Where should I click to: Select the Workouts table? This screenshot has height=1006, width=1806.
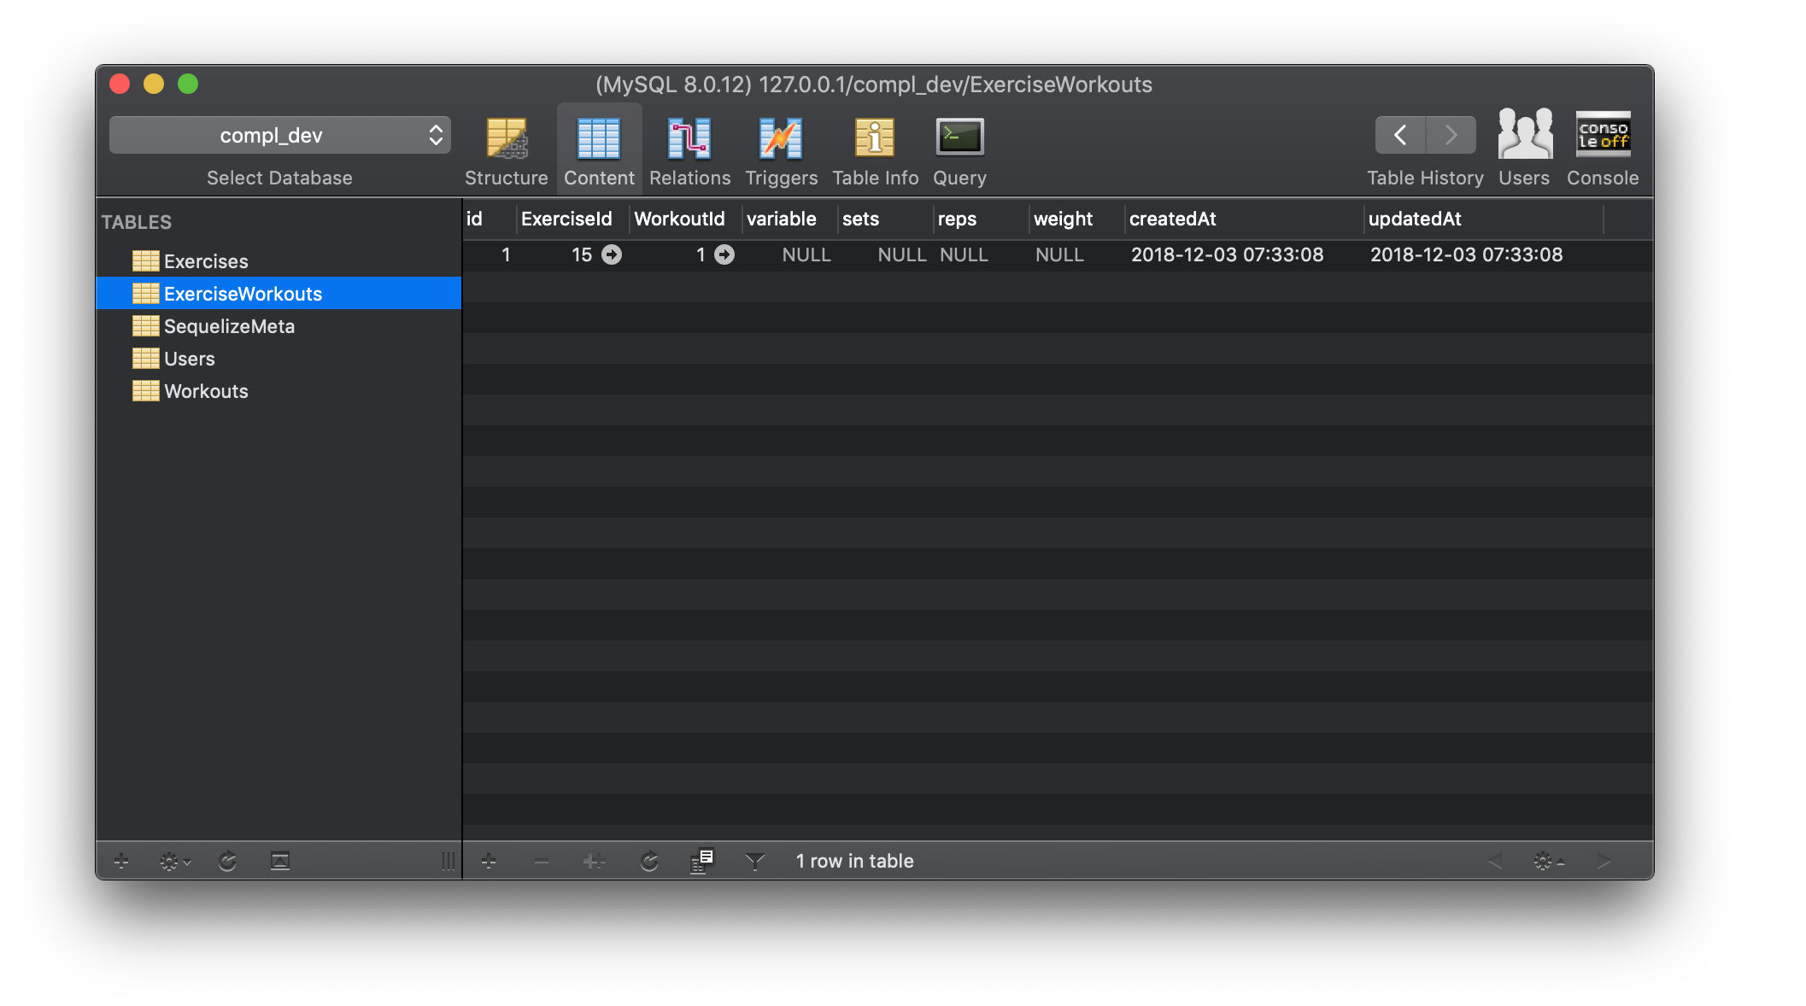[x=279, y=391]
